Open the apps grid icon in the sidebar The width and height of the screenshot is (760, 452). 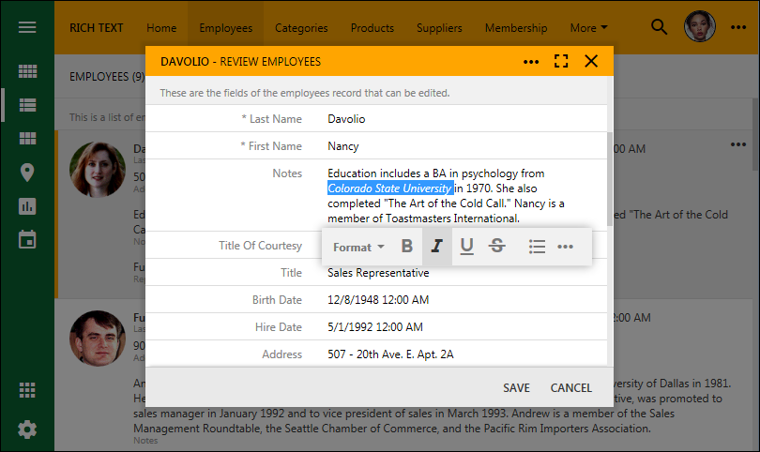point(27,390)
